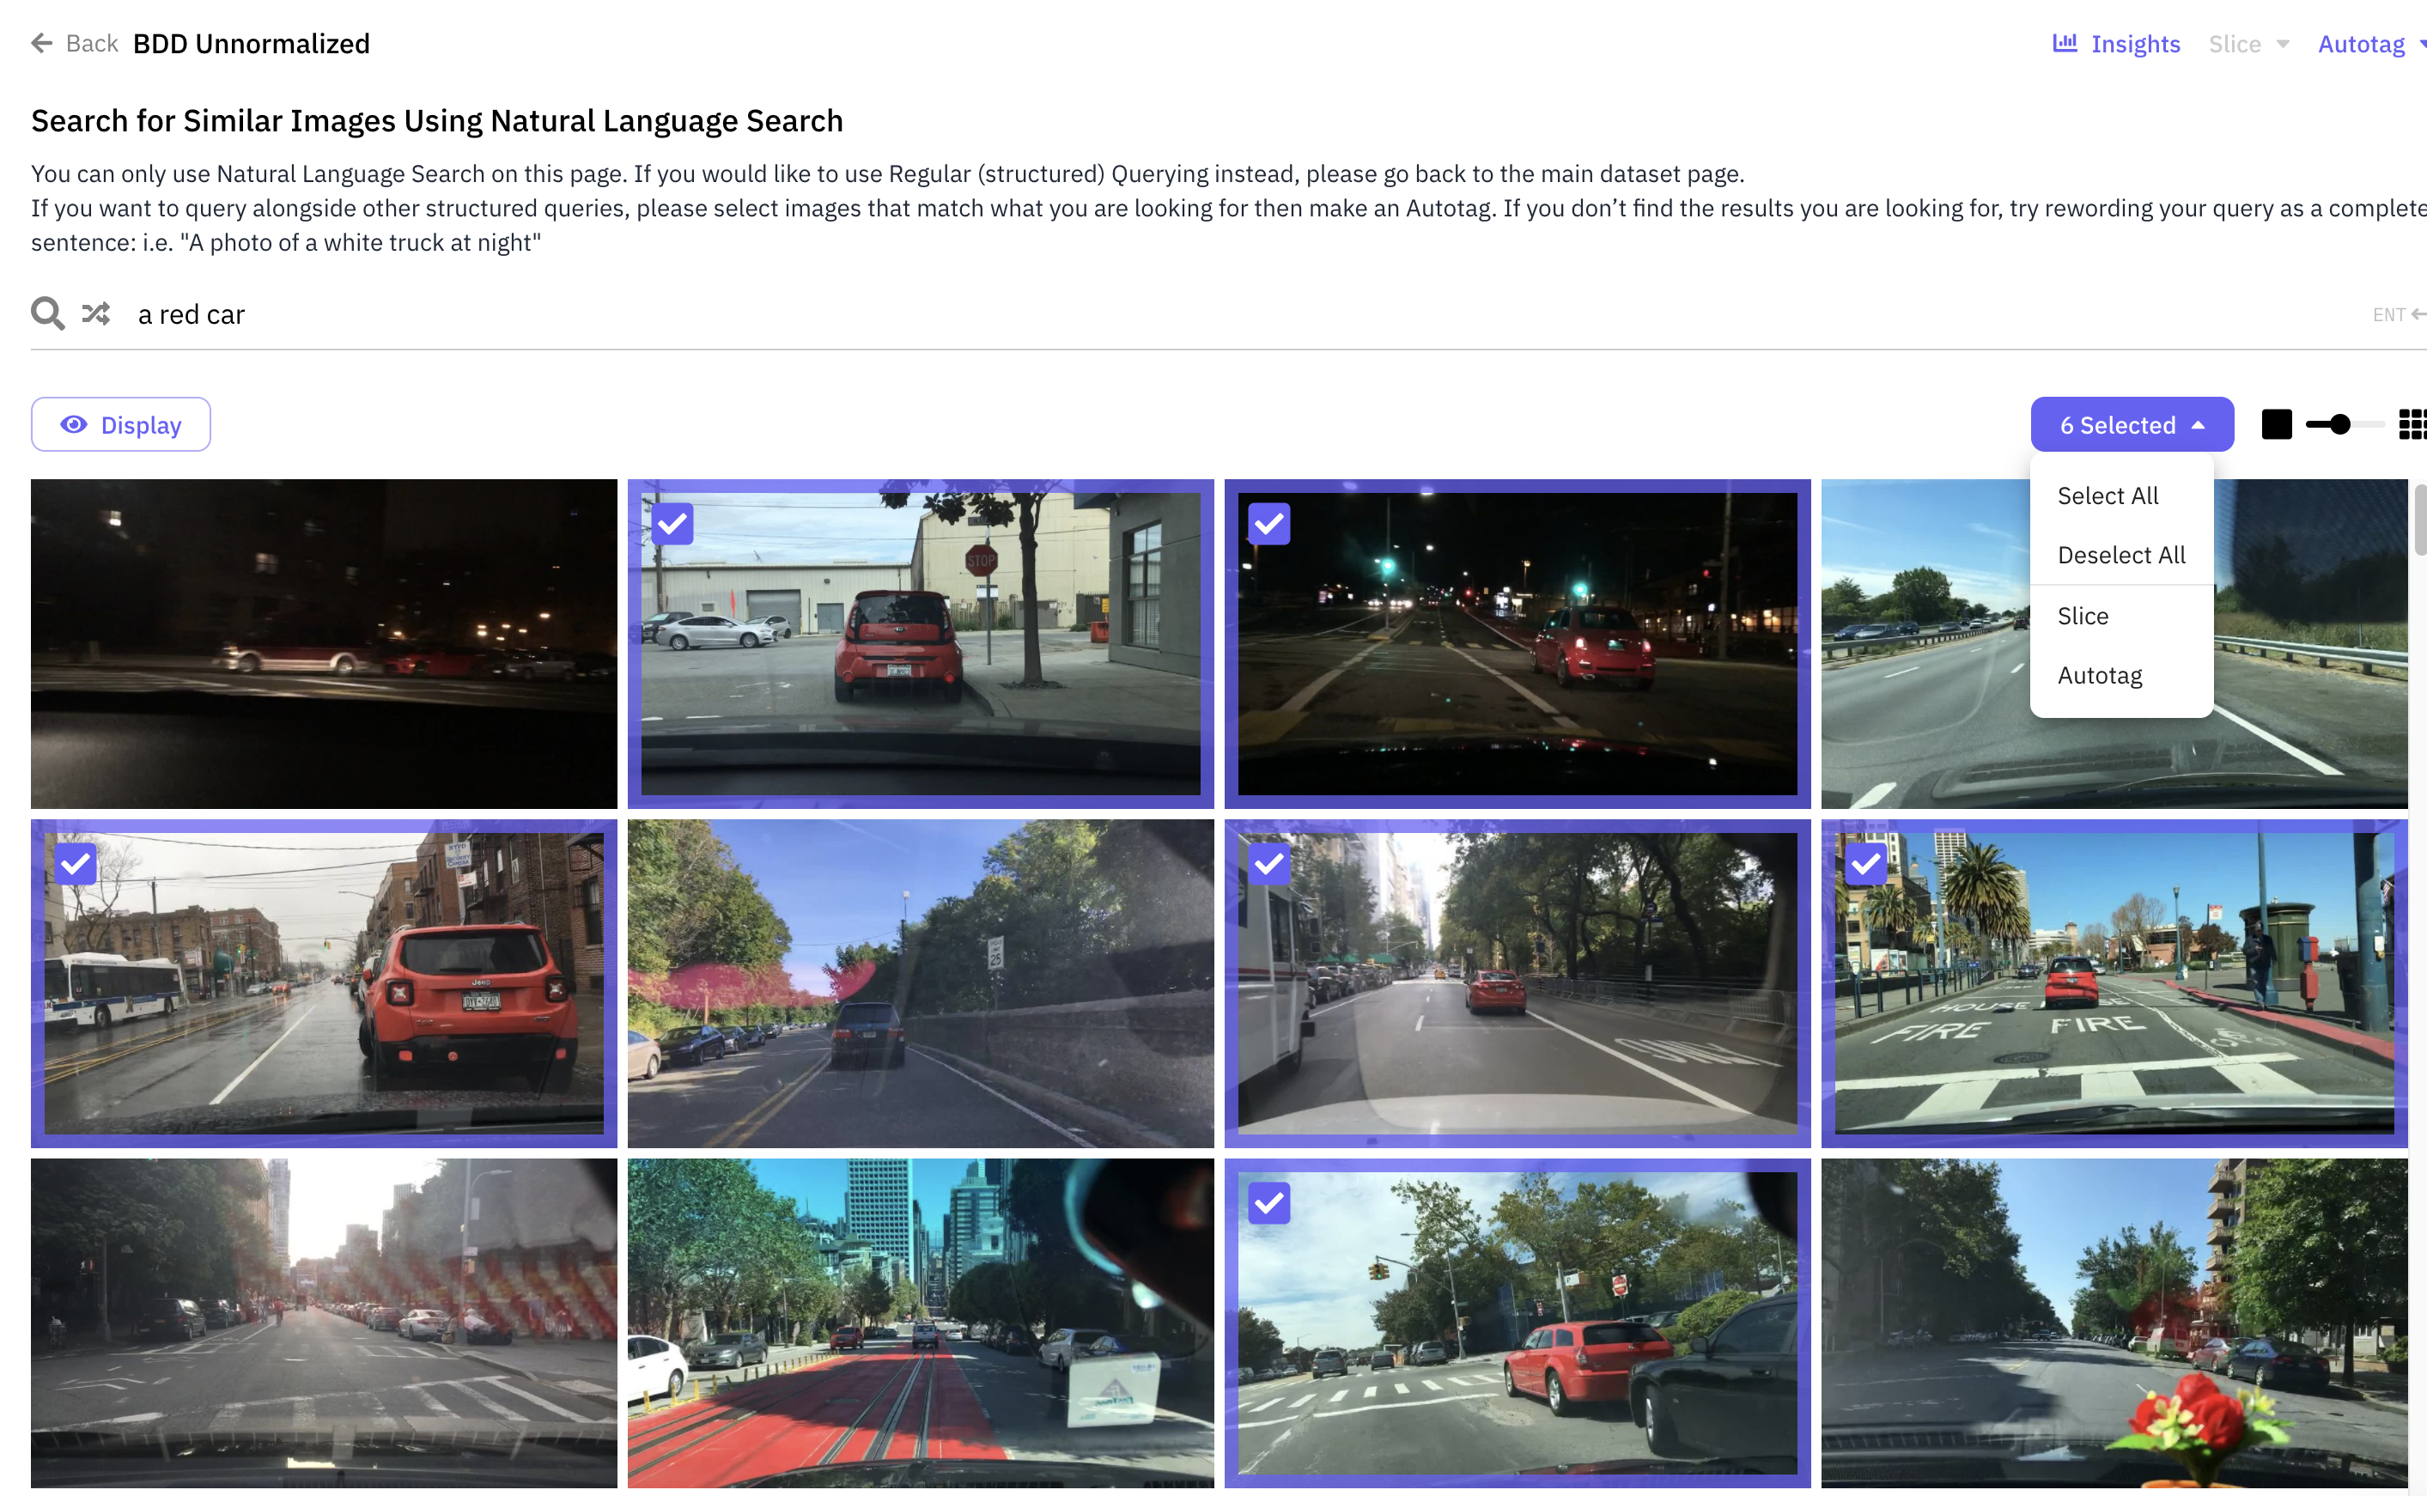Click the magnifying glass search icon
The height and width of the screenshot is (1496, 2427).
click(x=46, y=313)
